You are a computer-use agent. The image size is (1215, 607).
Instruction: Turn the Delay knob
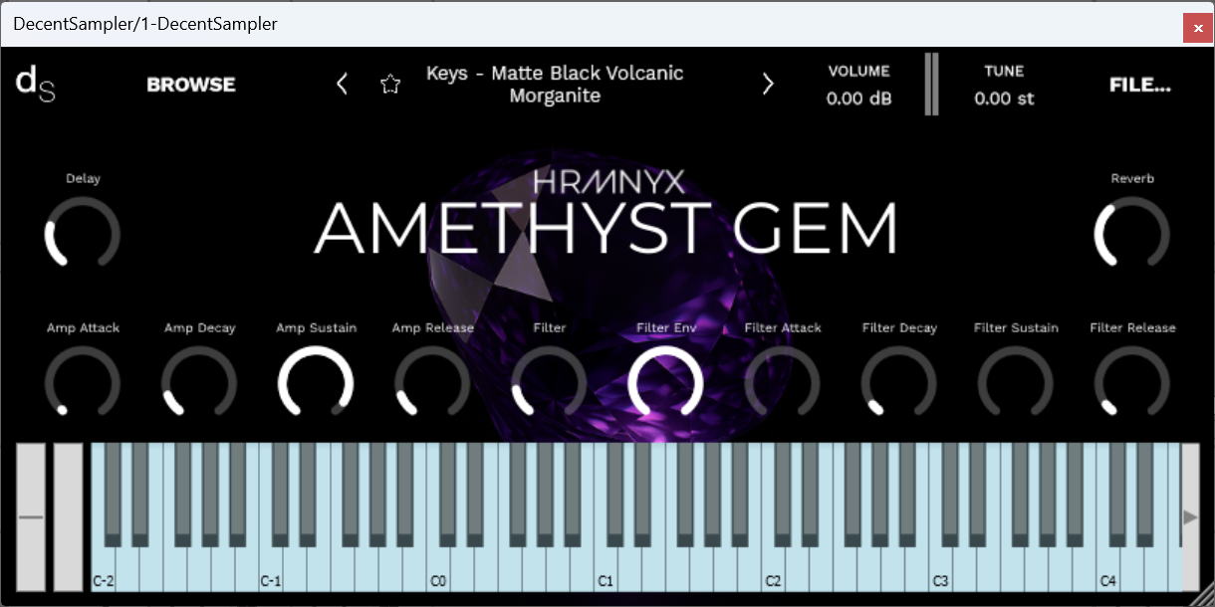point(83,232)
